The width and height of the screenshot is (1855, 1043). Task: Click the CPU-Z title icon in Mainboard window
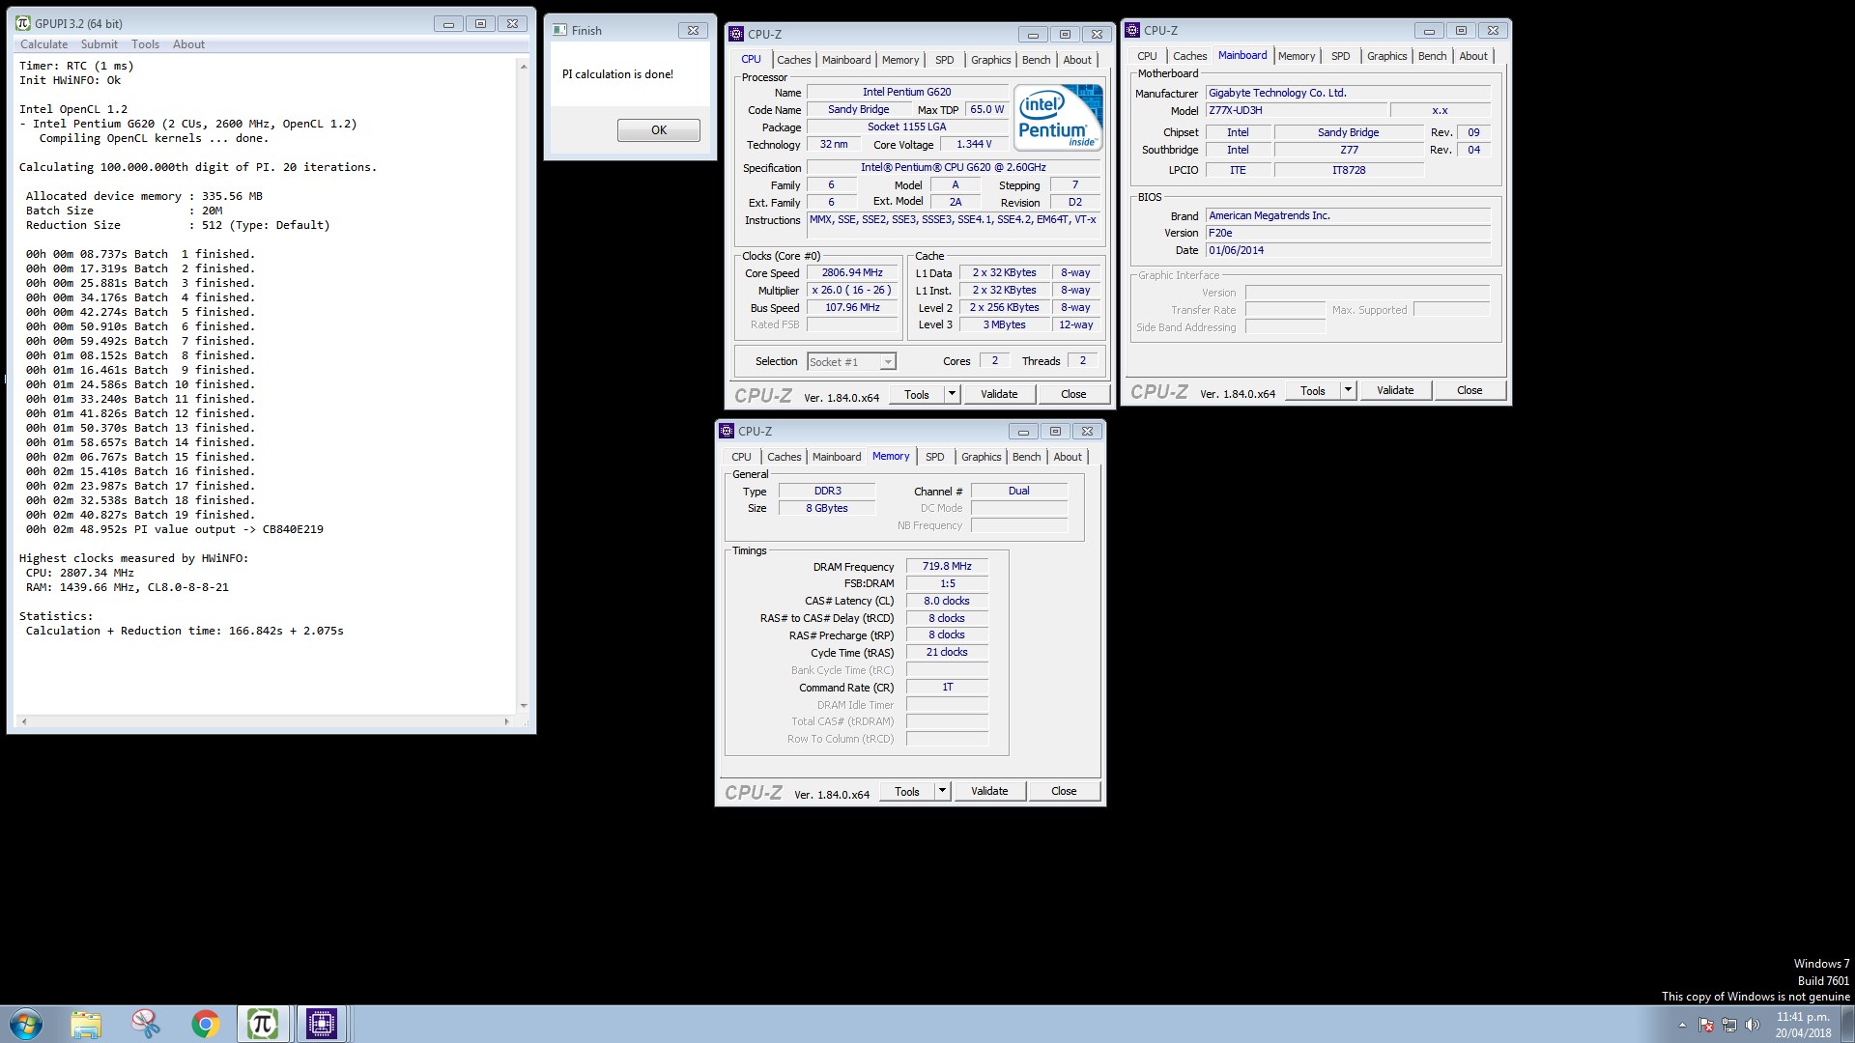1132,30
